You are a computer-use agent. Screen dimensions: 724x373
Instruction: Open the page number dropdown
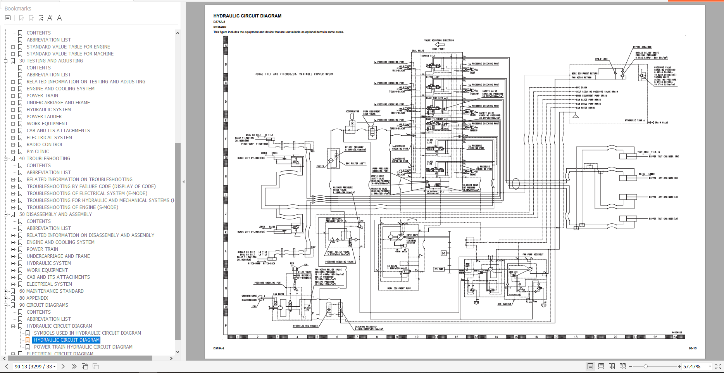54,366
